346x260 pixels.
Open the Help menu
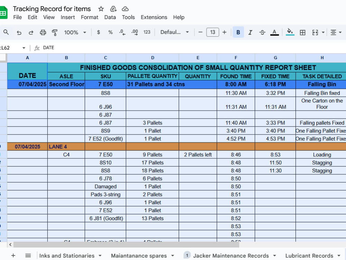point(179,17)
